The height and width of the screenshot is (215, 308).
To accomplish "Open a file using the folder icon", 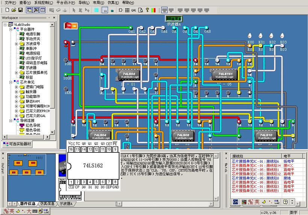I will 14,10.
